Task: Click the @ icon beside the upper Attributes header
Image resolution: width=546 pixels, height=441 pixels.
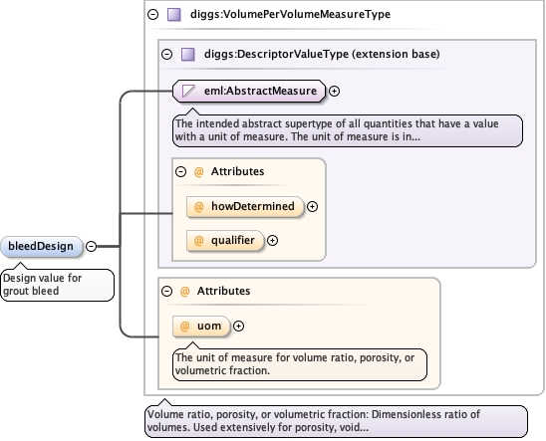Action: click(x=198, y=172)
